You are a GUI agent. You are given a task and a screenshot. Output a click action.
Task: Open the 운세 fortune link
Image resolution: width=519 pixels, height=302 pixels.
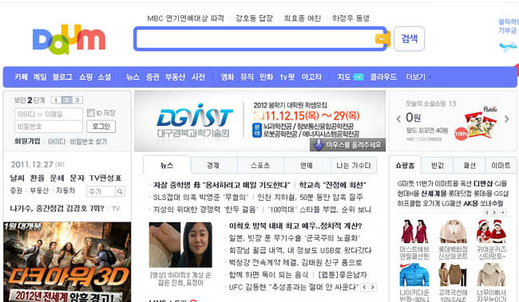57,178
